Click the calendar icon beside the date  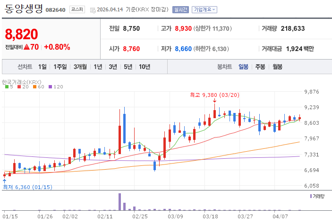coord(93,10)
